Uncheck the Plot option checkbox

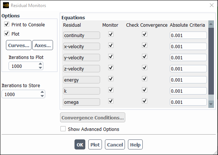point(7,33)
